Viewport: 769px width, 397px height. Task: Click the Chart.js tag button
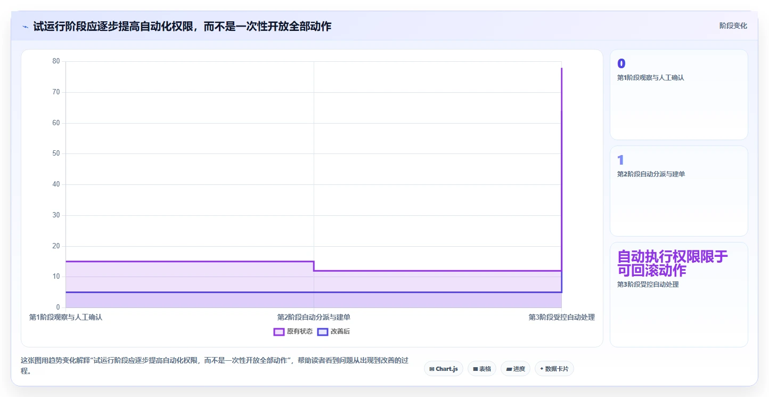pyautogui.click(x=444, y=369)
